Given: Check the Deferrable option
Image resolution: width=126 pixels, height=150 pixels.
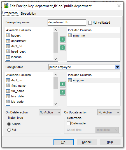Looking at the screenshot, I should (69, 124).
